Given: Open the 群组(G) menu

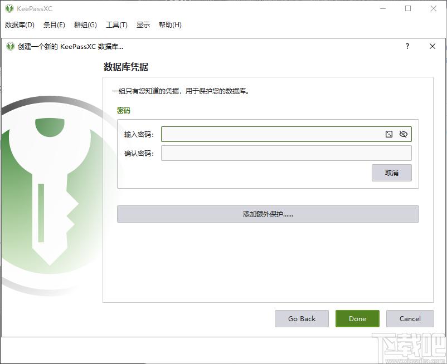Looking at the screenshot, I should click(x=85, y=25).
